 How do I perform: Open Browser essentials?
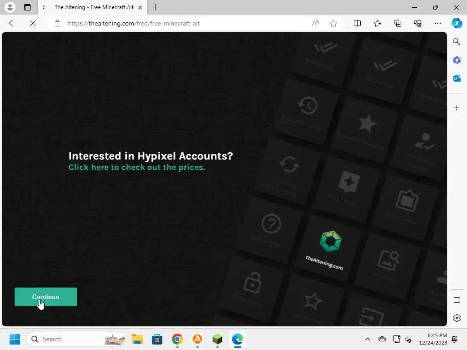coord(418,23)
